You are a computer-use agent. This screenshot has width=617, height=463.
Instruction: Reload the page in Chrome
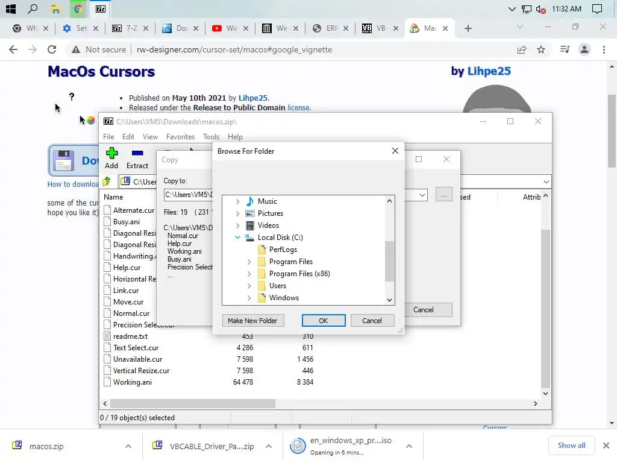[52, 49]
